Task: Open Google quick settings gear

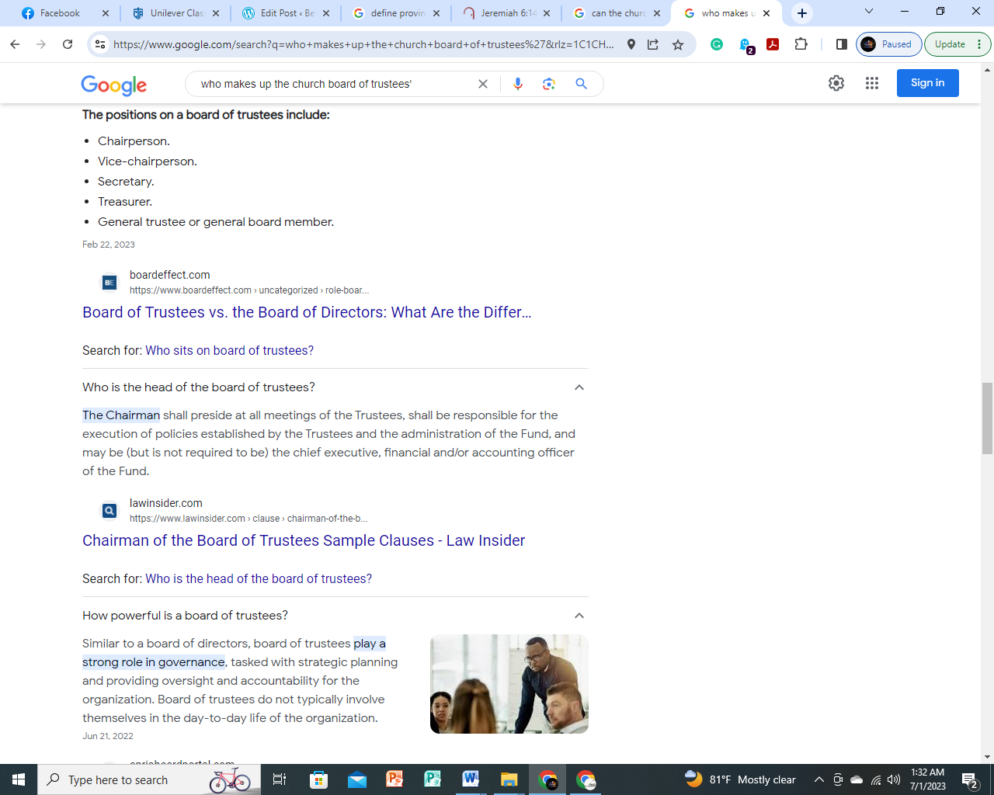Action: coord(836,83)
